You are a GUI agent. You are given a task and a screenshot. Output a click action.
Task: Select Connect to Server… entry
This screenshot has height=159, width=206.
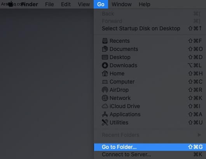pos(150,155)
